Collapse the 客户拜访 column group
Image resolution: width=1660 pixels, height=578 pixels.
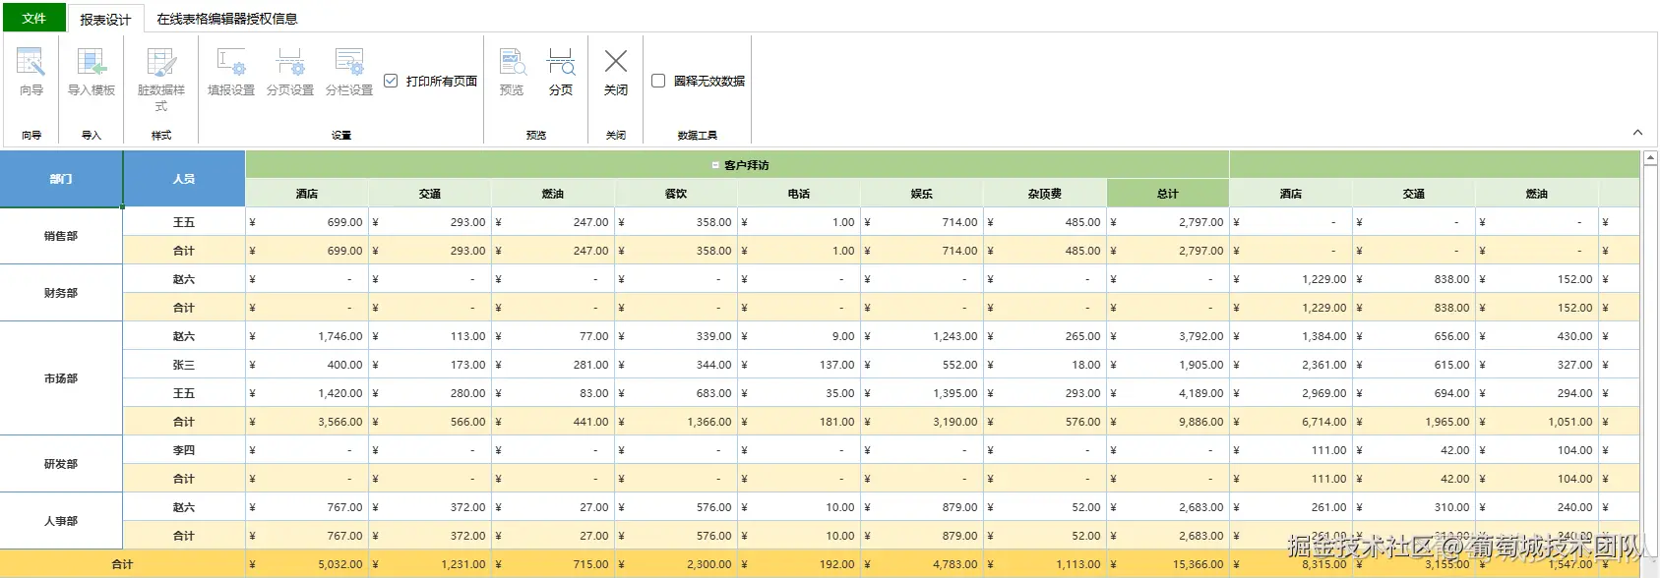click(x=715, y=165)
